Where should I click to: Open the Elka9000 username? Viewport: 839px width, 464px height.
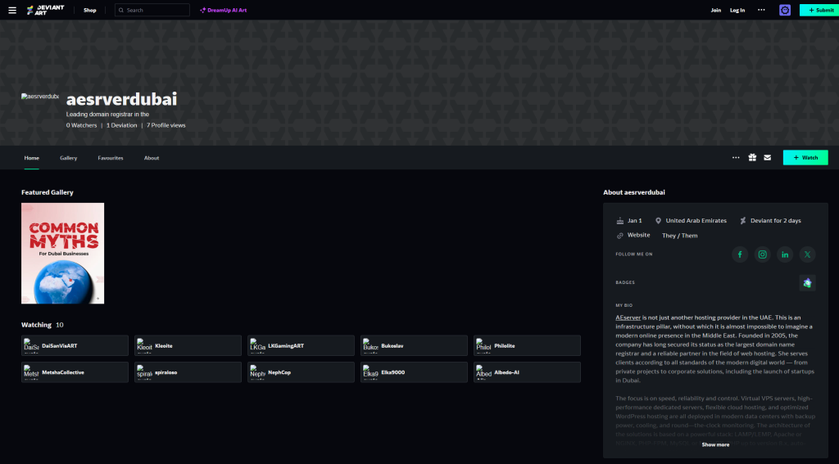[392, 372]
